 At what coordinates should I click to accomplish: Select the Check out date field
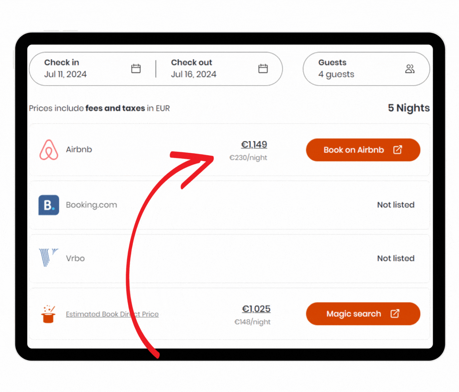click(x=219, y=69)
